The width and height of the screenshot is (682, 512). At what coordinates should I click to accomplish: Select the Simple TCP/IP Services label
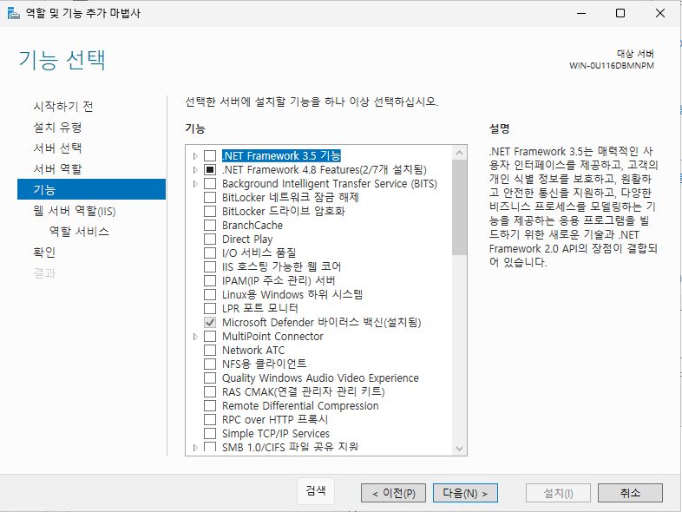coord(276,434)
